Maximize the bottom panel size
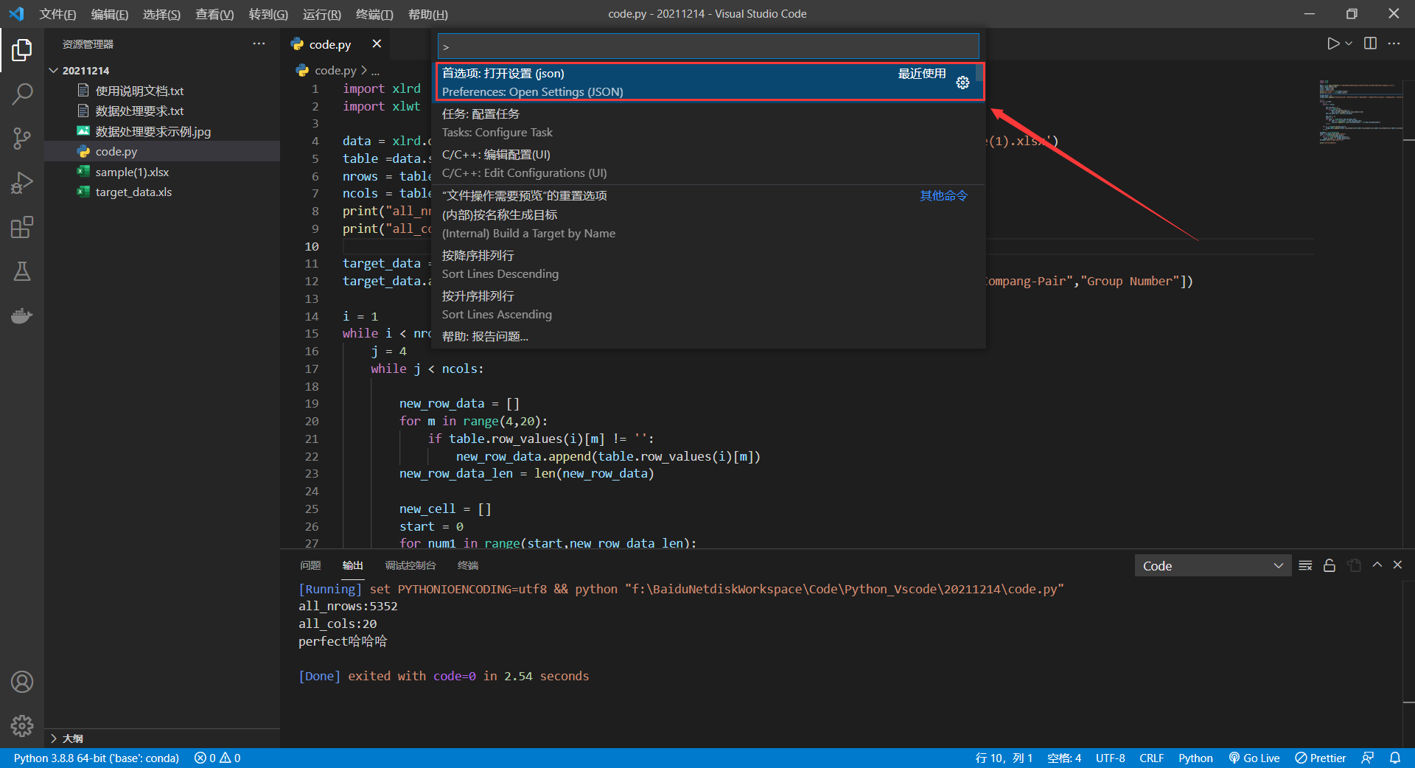Image resolution: width=1415 pixels, height=768 pixels. 1377,565
